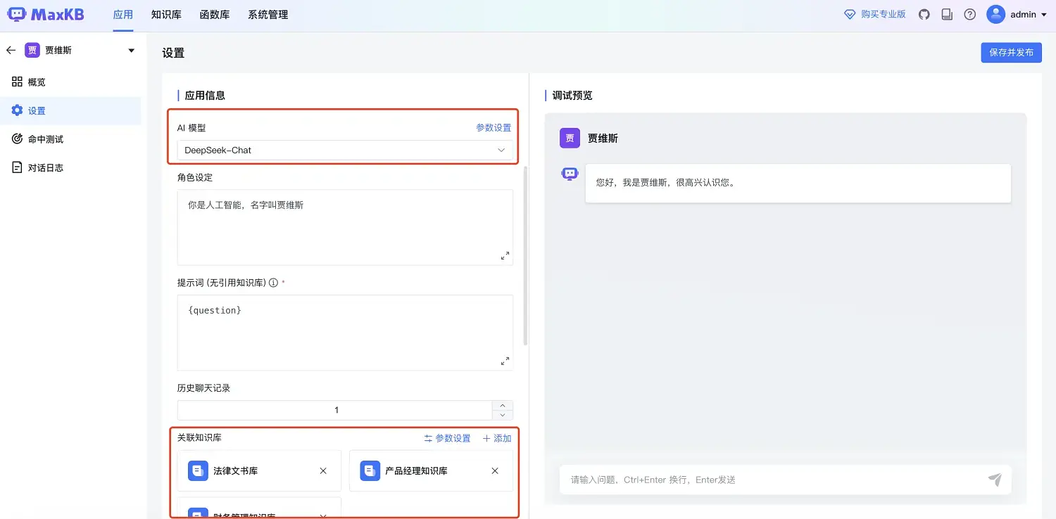Open 对话日志 chat logs
This screenshot has height=519, width=1056.
coord(46,167)
